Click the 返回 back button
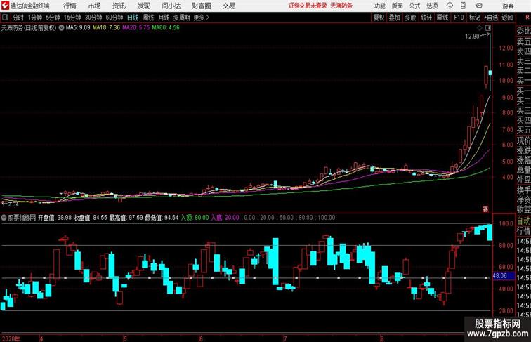This screenshot has height=342, width=531. [x=507, y=18]
